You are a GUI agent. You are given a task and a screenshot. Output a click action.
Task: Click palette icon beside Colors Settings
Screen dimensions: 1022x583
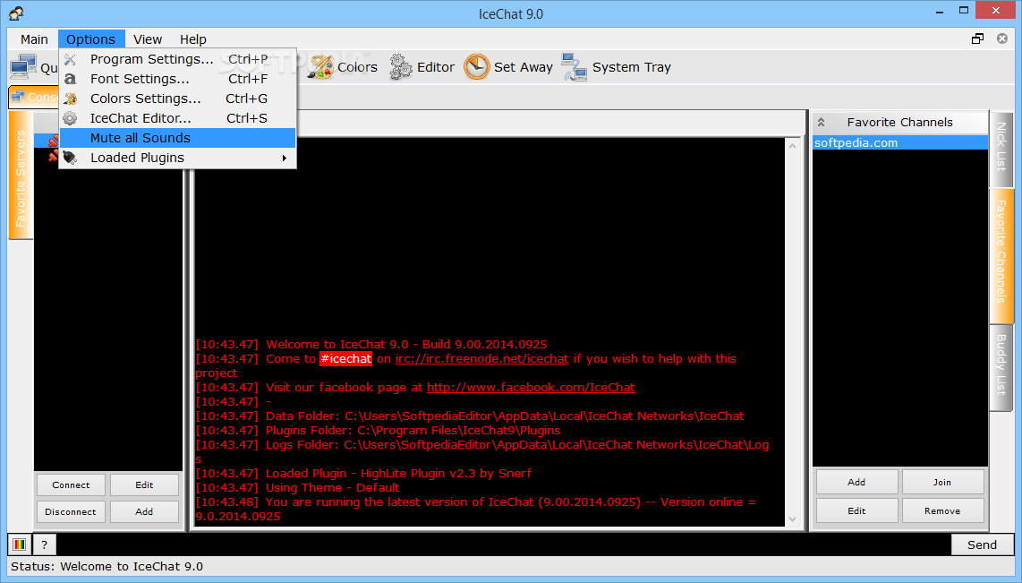[70, 99]
